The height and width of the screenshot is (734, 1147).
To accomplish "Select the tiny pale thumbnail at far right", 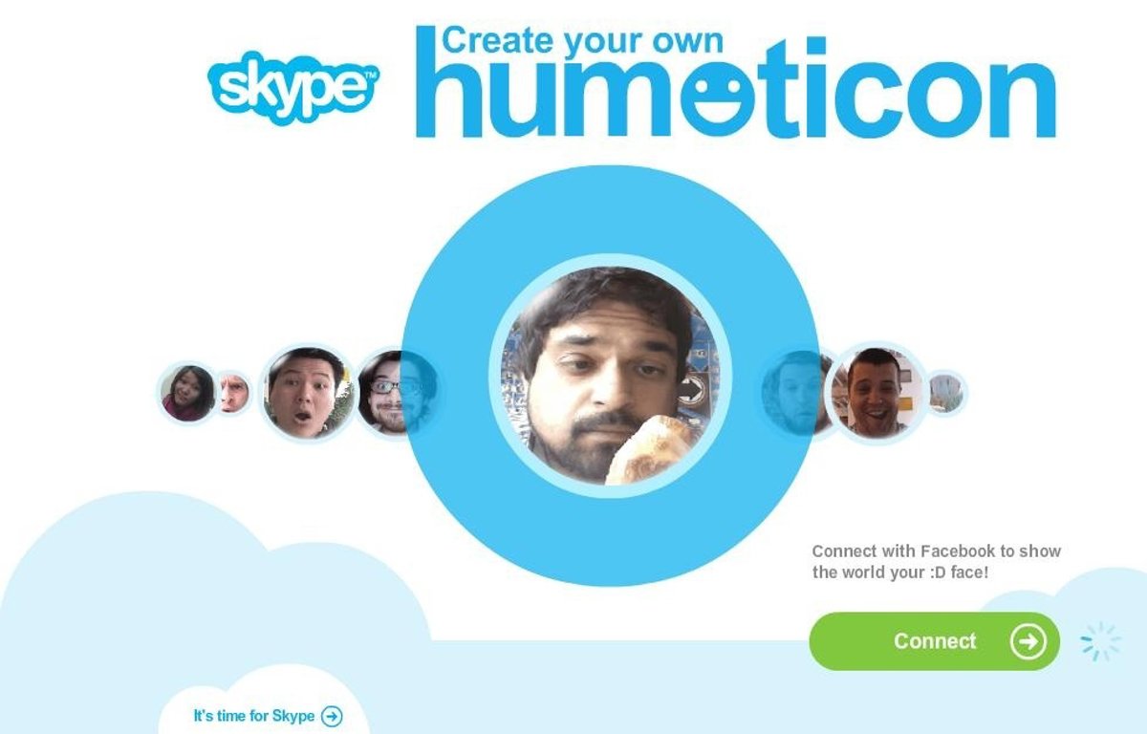I will click(x=945, y=393).
